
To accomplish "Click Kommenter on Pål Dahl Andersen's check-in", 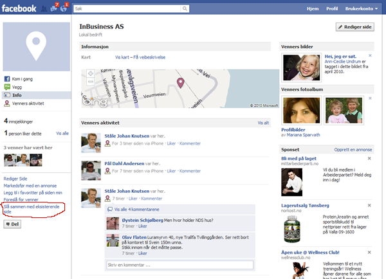I will [190, 171].
